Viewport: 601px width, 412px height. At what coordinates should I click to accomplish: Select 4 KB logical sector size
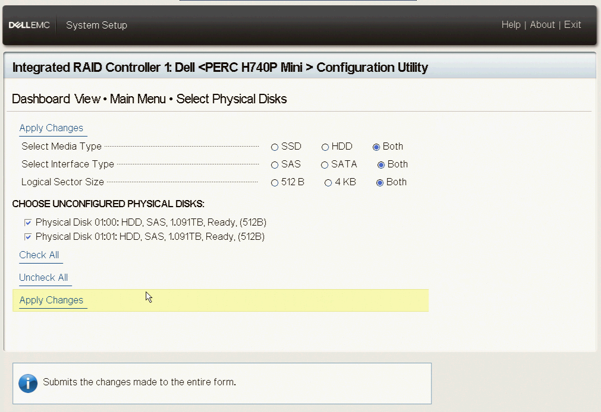click(x=328, y=183)
